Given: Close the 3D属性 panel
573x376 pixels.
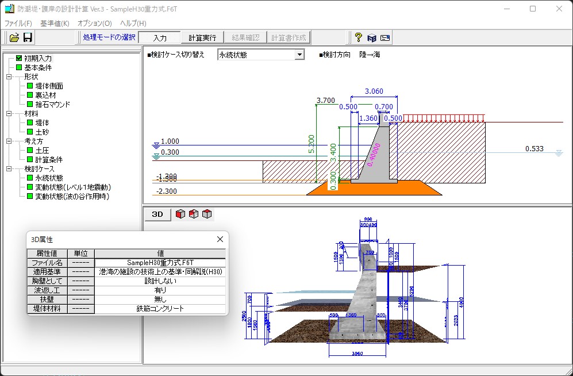Looking at the screenshot, I should point(220,239).
